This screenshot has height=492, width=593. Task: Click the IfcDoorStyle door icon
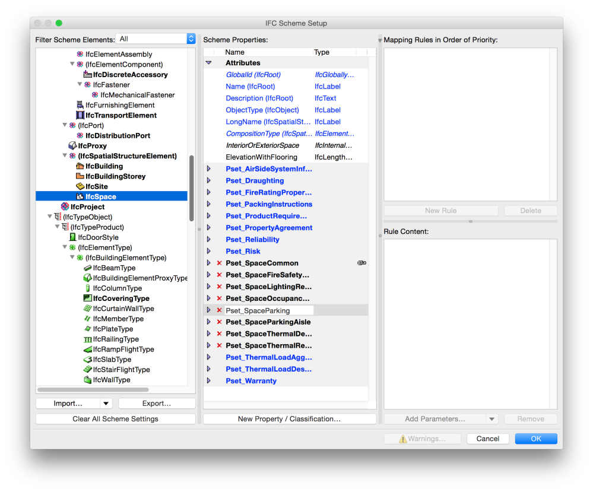click(72, 237)
